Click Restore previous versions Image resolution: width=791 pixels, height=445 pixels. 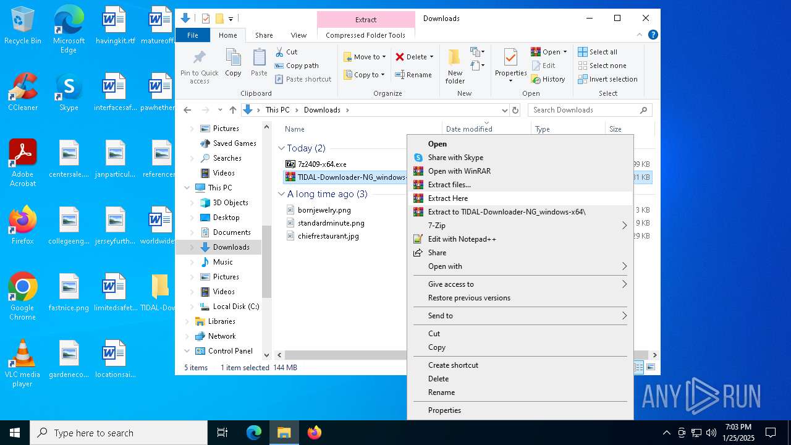coord(520,298)
